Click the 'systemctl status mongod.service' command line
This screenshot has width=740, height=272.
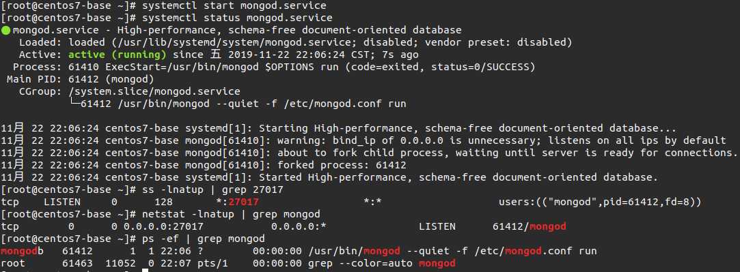point(237,18)
